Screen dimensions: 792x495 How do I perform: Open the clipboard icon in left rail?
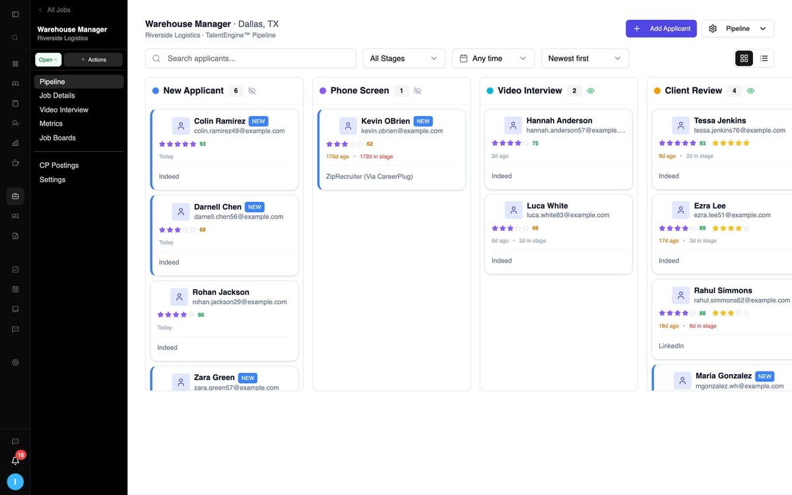point(15,104)
